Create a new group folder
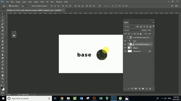The width and height of the screenshot is (181, 101). point(143,89)
